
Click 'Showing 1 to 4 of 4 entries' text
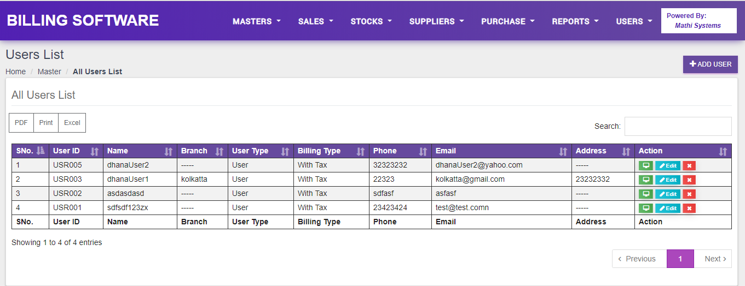pos(57,242)
